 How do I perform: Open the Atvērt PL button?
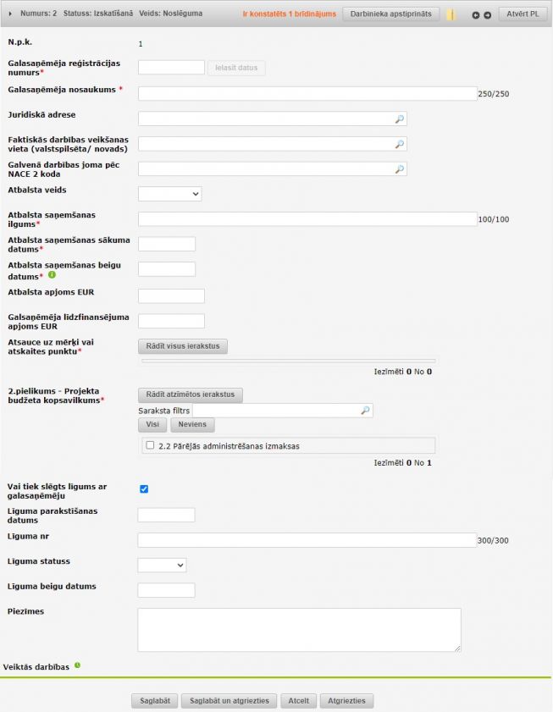point(523,14)
